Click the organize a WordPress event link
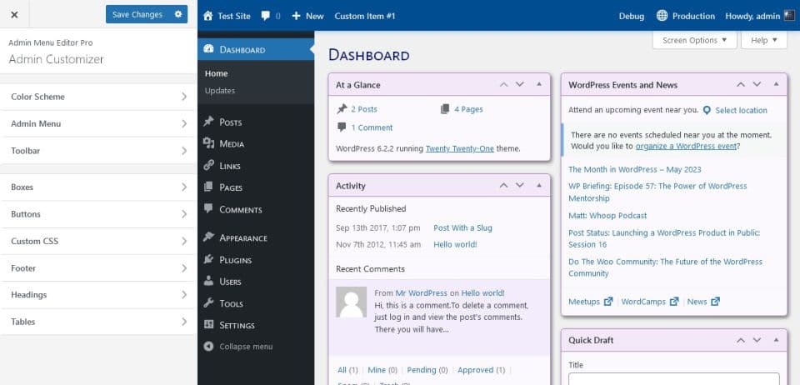The width and height of the screenshot is (800, 385). click(x=686, y=146)
